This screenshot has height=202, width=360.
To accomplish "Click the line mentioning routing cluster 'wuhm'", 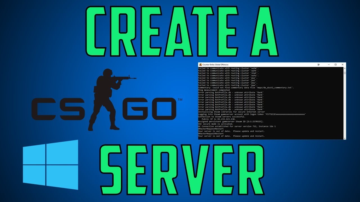I will pos(228,68).
